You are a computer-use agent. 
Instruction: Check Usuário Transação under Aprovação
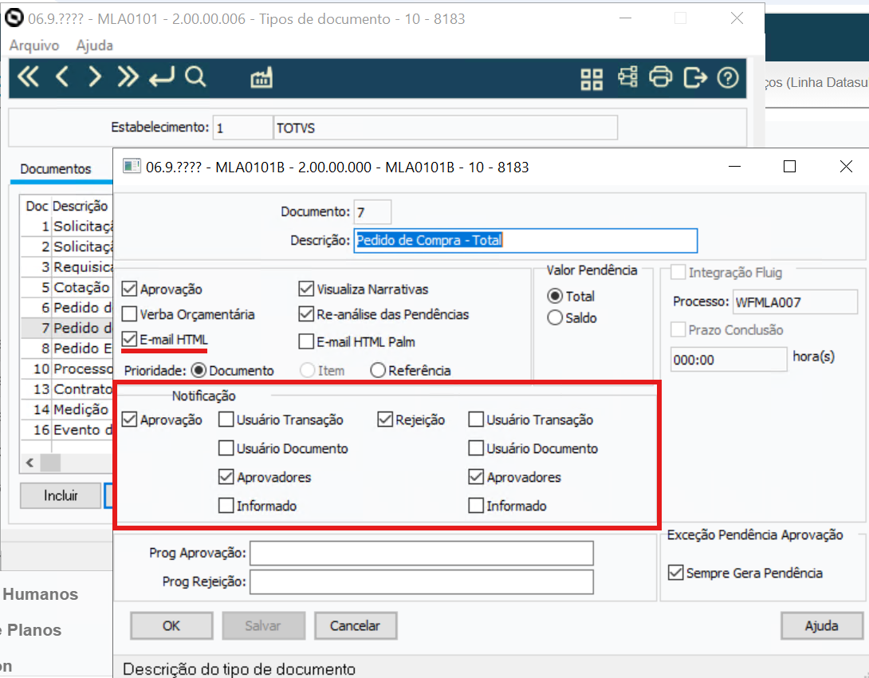tap(226, 420)
